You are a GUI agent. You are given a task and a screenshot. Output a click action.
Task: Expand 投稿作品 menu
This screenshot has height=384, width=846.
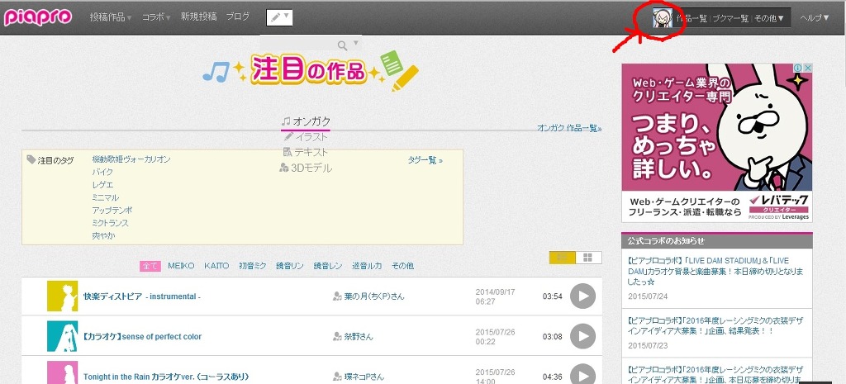click(x=111, y=17)
